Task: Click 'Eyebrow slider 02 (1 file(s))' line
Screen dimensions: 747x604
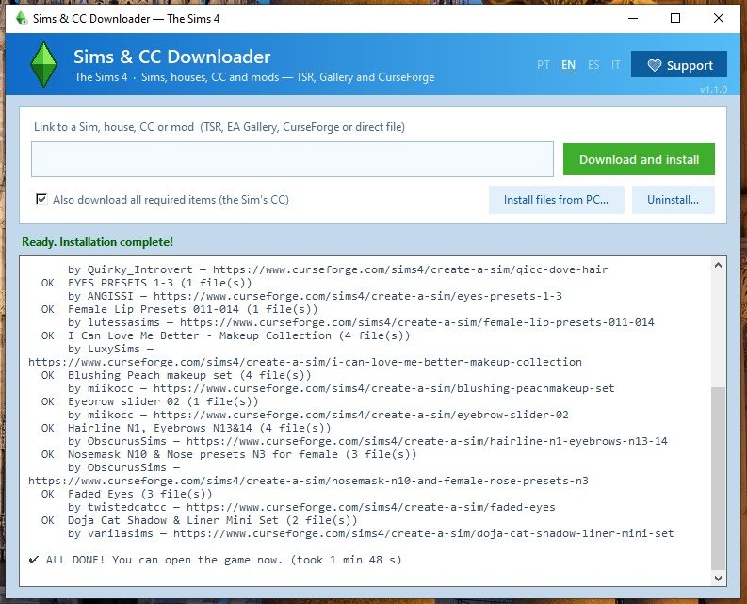Action: [163, 401]
